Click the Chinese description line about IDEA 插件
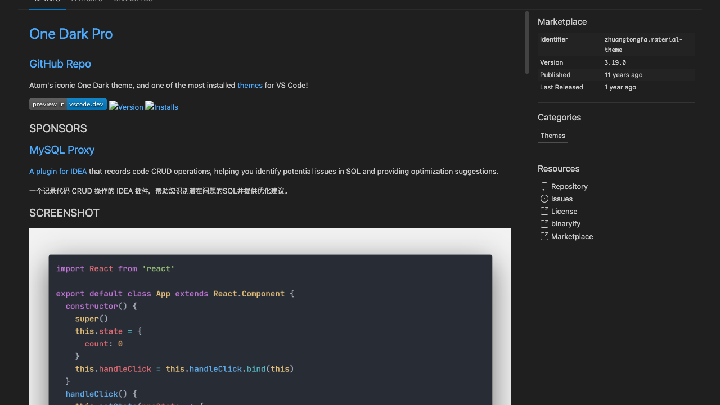Screen dimensions: 720x405 coord(160,191)
